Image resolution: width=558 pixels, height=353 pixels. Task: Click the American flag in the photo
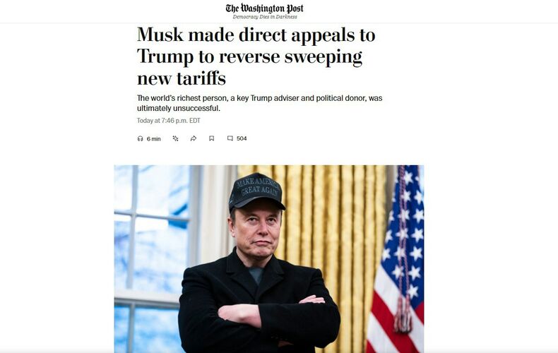pos(397,259)
